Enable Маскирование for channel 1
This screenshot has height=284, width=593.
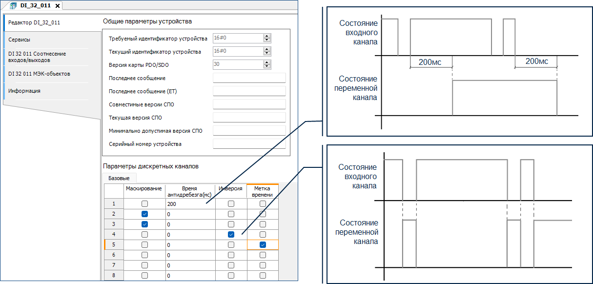[x=144, y=203]
